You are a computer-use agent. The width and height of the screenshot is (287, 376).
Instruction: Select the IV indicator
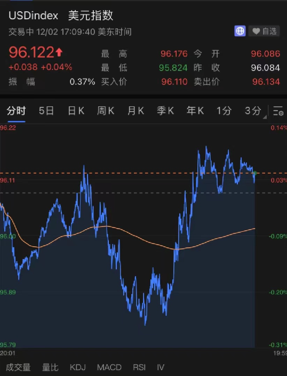click(x=161, y=367)
